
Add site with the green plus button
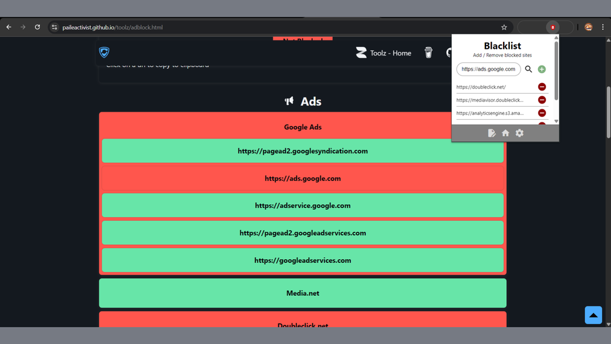coord(542,69)
